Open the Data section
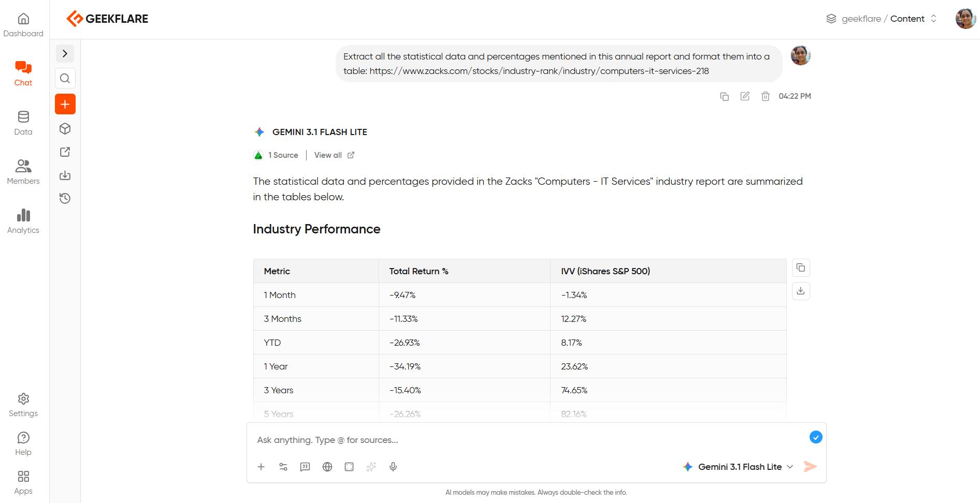This screenshot has height=503, width=980. tap(23, 123)
